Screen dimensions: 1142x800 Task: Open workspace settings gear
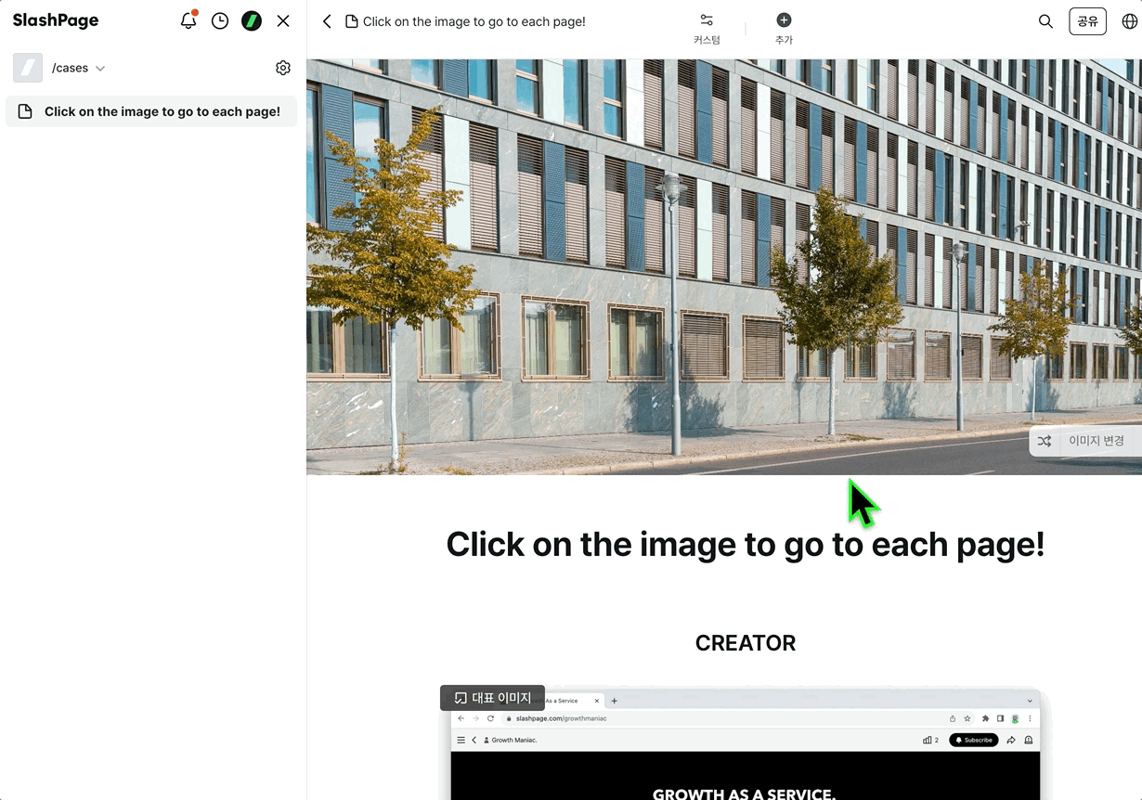[283, 68]
